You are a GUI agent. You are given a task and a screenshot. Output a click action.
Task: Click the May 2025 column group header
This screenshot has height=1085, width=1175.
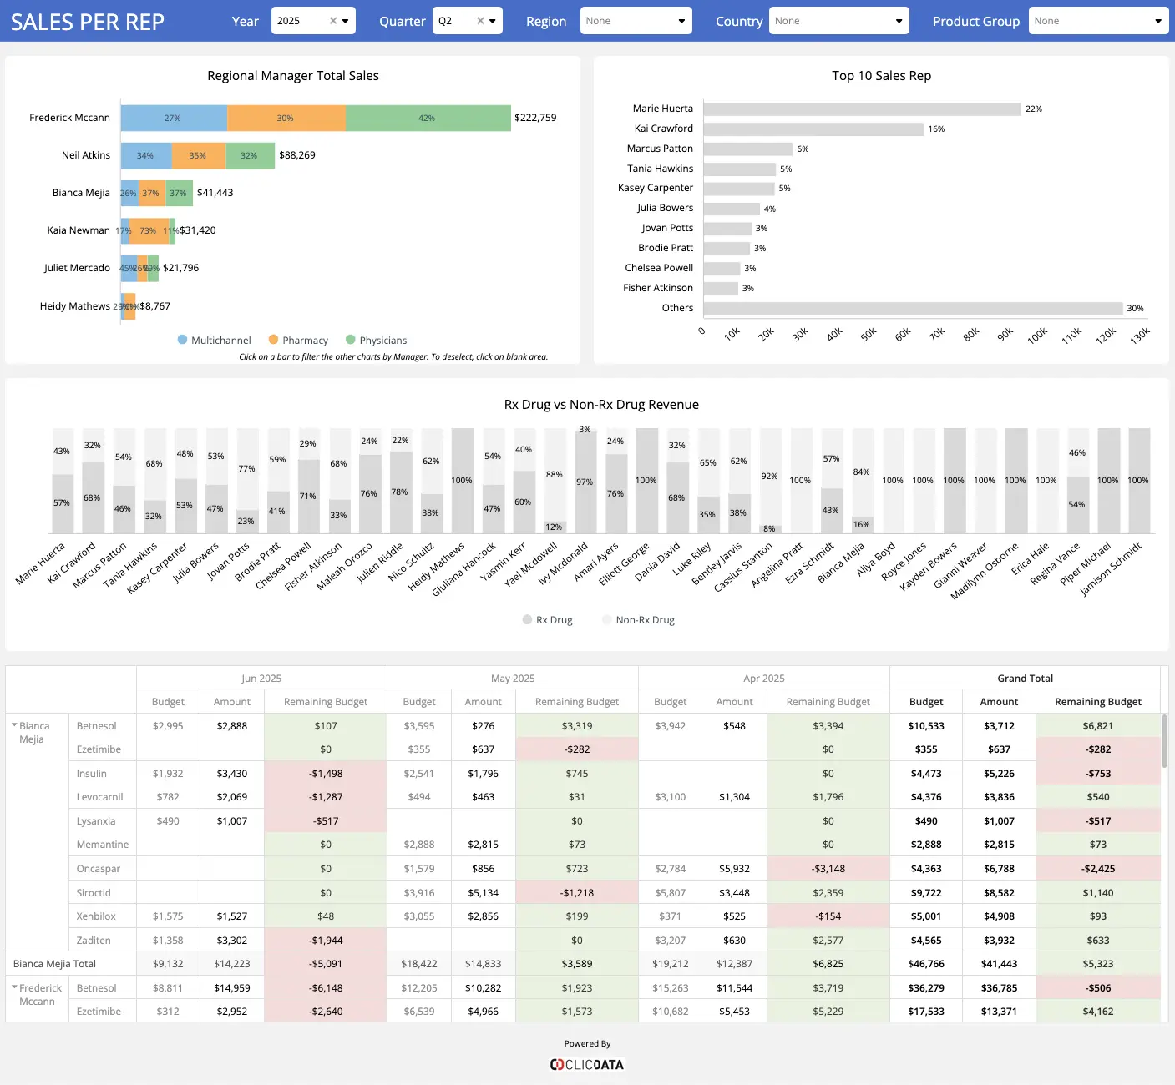coord(513,678)
